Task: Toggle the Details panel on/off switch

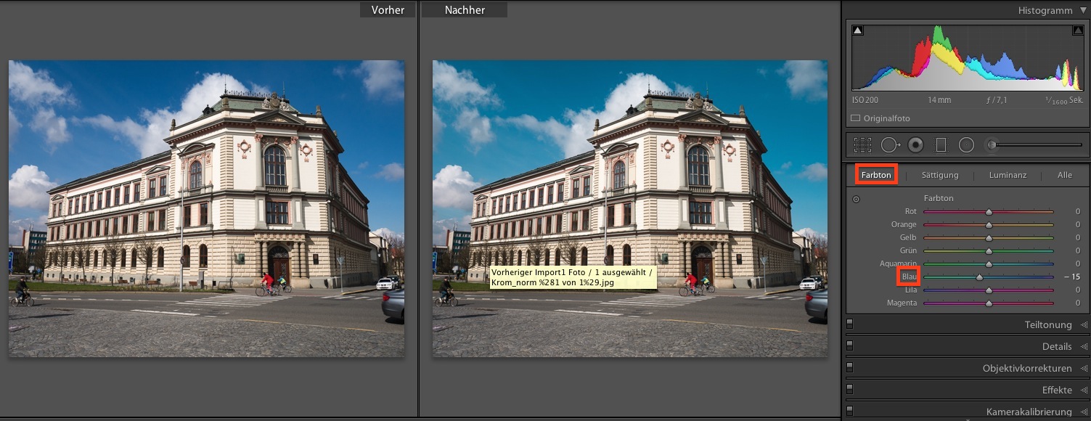Action: click(x=850, y=346)
